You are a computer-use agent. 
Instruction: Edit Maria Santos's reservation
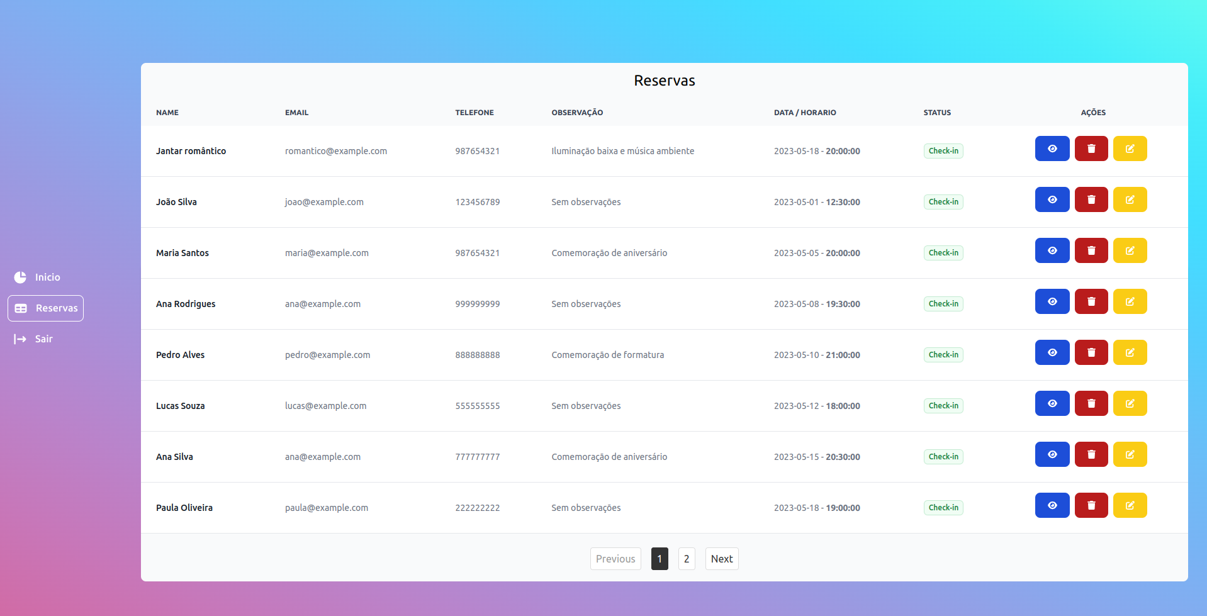1130,250
